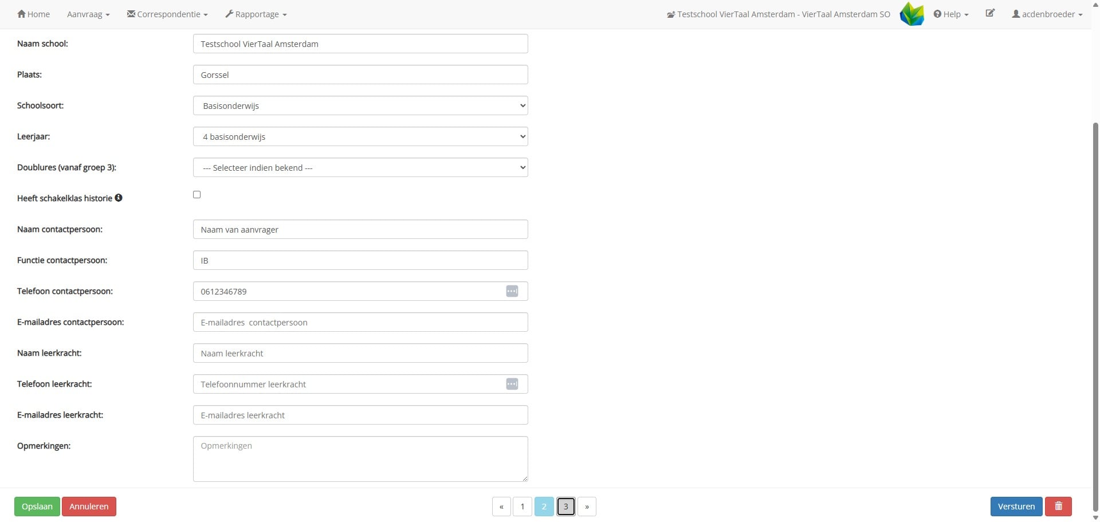Click the red Annuleren button
The height and width of the screenshot is (522, 1100).
[x=89, y=507]
